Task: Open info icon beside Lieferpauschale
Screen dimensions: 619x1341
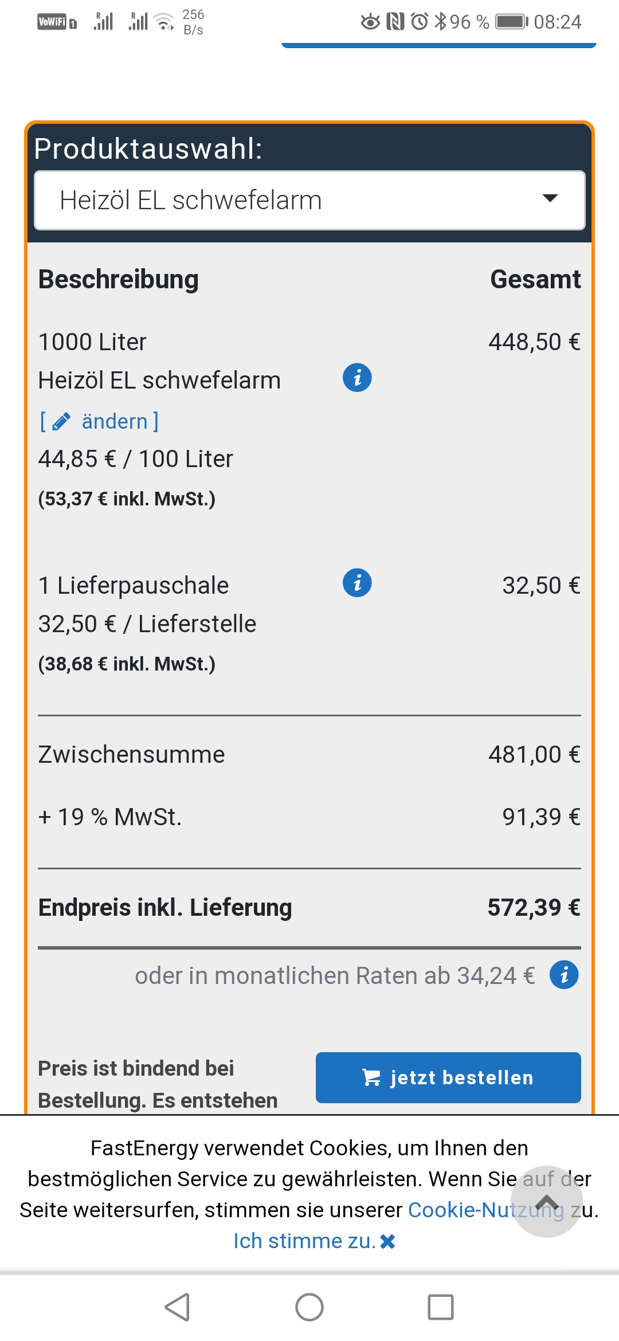Action: [357, 583]
